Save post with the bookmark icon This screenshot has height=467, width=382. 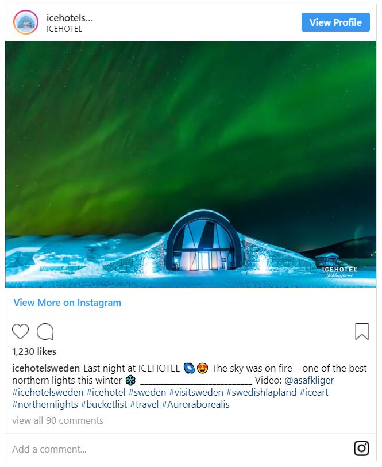point(362,331)
